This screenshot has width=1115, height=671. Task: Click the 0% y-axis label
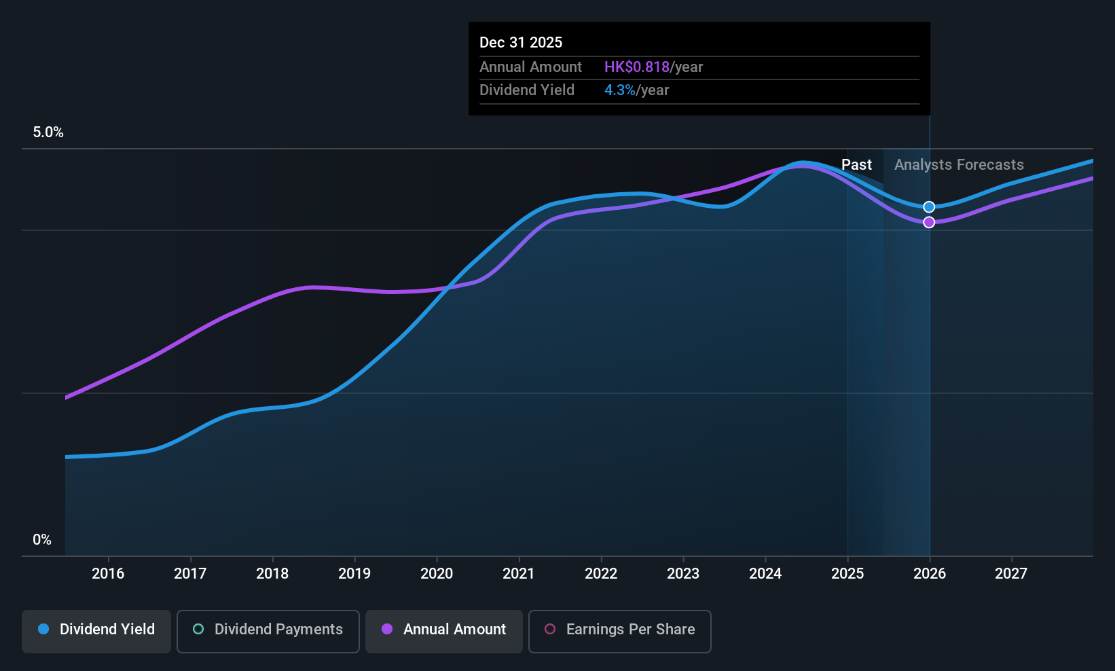[42, 540]
